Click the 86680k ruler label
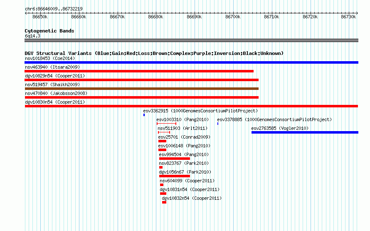370x231 pixels. coord(155,17)
